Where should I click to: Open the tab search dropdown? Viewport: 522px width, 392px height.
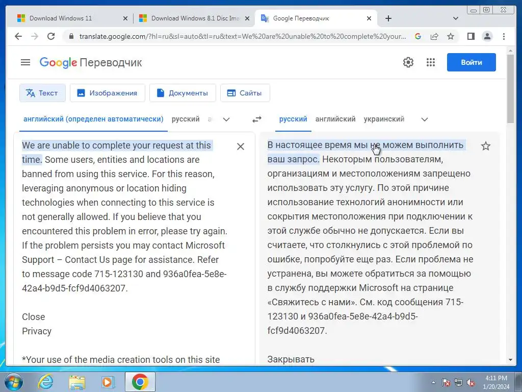(x=456, y=18)
